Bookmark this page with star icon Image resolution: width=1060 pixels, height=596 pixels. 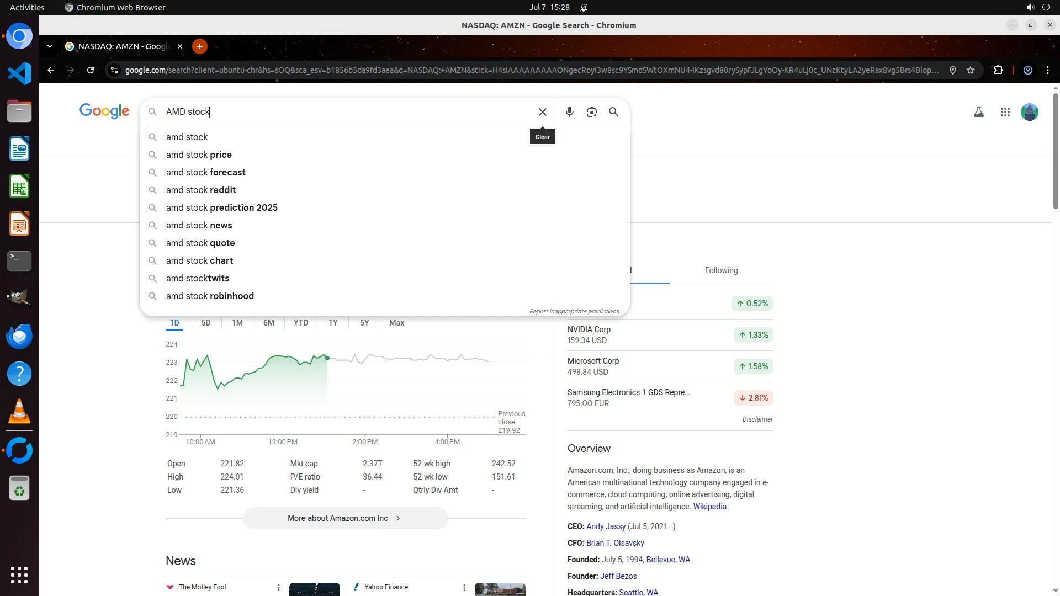point(971,70)
